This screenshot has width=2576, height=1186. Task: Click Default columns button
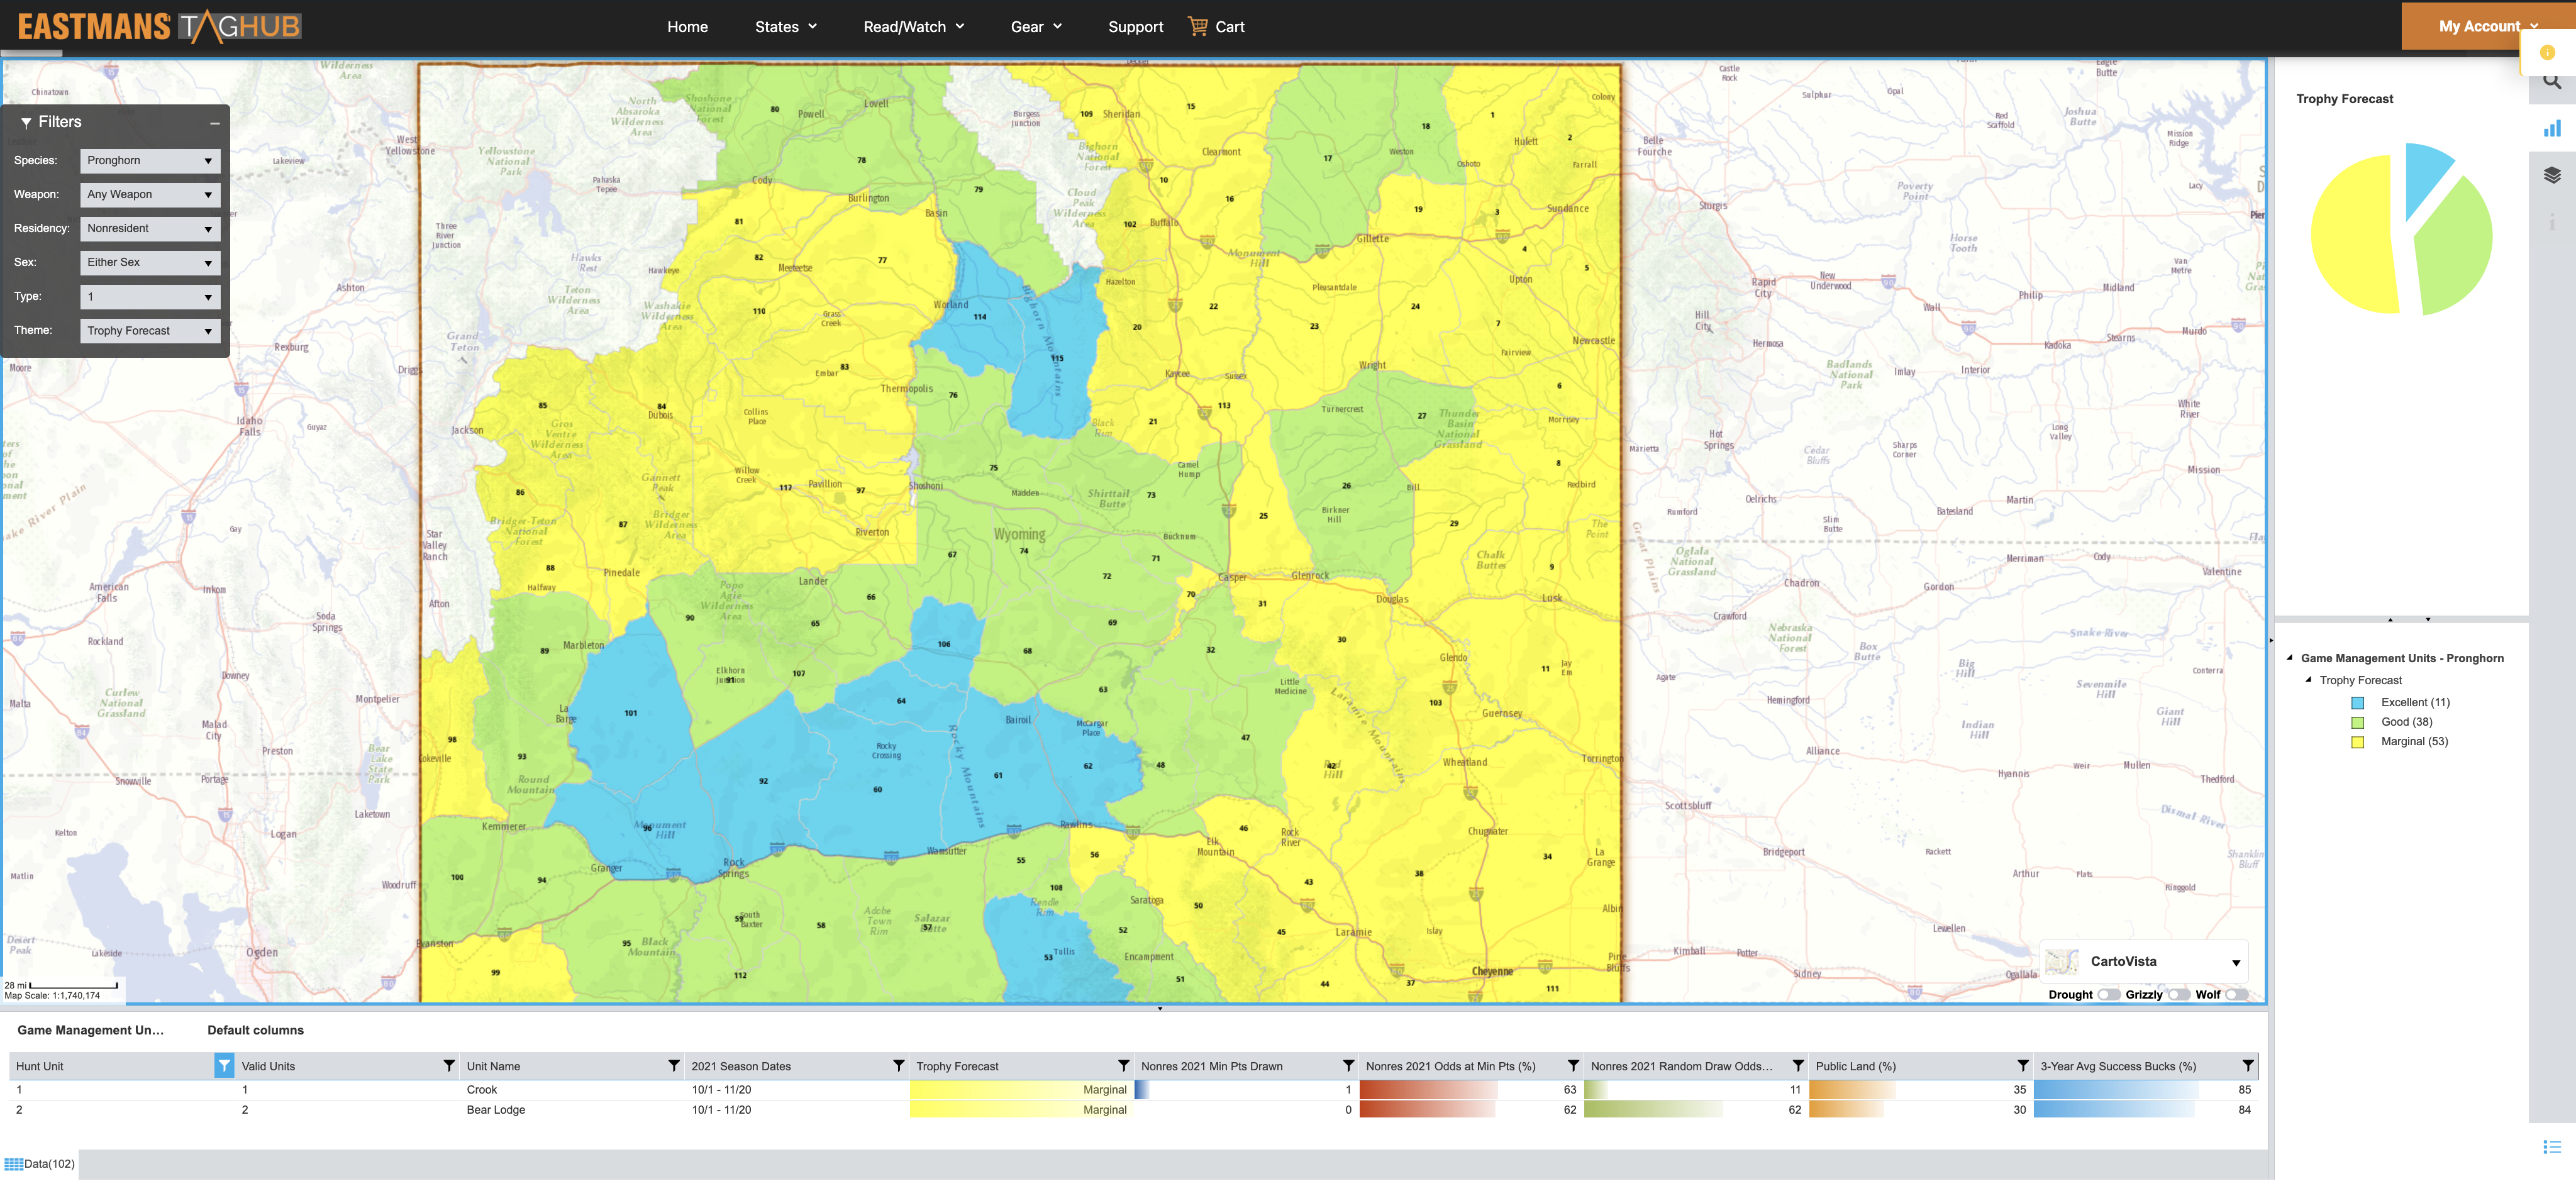click(255, 1030)
